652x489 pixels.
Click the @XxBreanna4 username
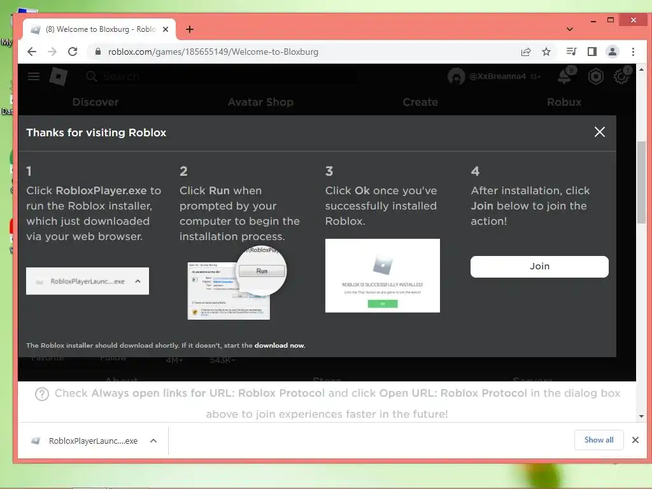[x=497, y=76]
